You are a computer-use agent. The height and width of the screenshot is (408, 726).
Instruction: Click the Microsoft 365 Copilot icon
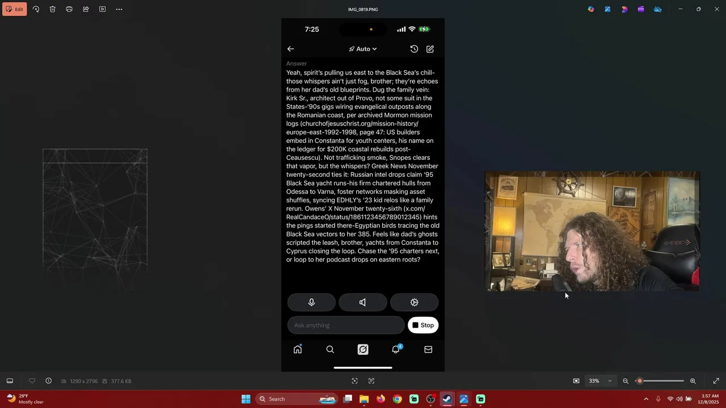pyautogui.click(x=591, y=9)
